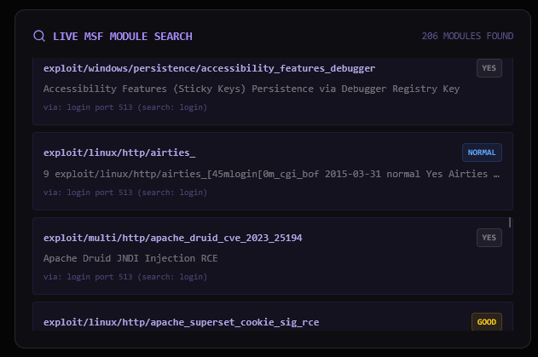
Task: Click the 206 MODULES FOUND counter
Action: 467,36
